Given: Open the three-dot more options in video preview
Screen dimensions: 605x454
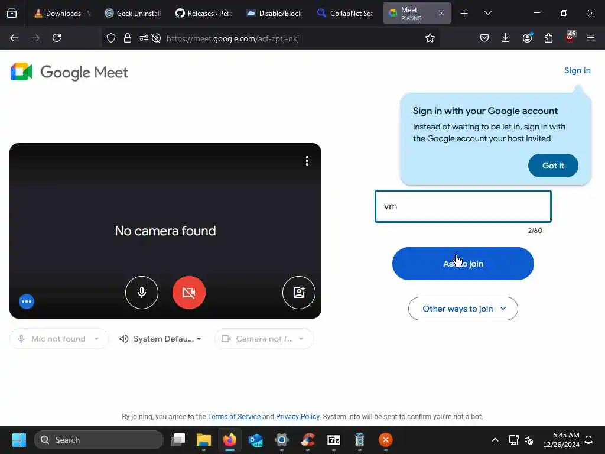Looking at the screenshot, I should click(x=307, y=161).
